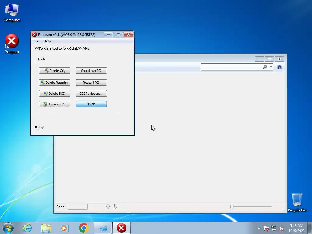312x234 pixels.
Task: Open the Recycle Bin on the desktop
Action: 297,202
